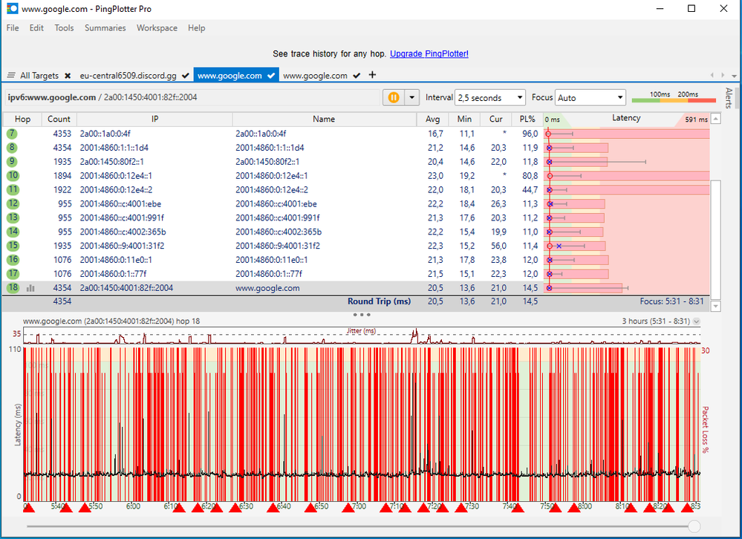Click the hop 11 green circle icon
This screenshot has height=539, width=742.
(x=13, y=189)
